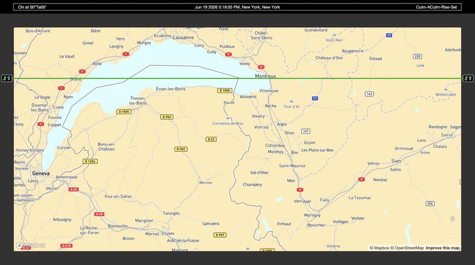Click the Thonon-les-Bains label

[x=139, y=101]
